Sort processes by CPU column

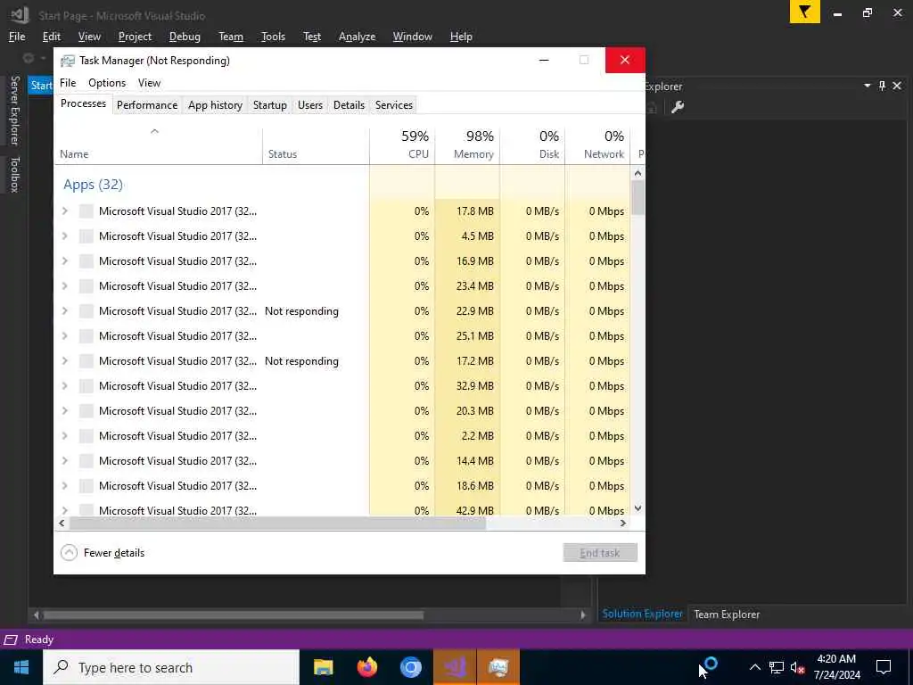[402, 144]
